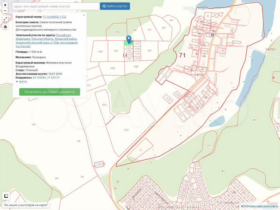Screen dimensions: 280x210
Task: Click the coordinates link 54.169494, 37.425131
Action: (46, 78)
